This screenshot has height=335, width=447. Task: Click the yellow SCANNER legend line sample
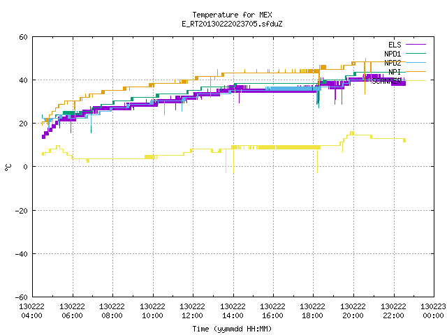point(416,81)
